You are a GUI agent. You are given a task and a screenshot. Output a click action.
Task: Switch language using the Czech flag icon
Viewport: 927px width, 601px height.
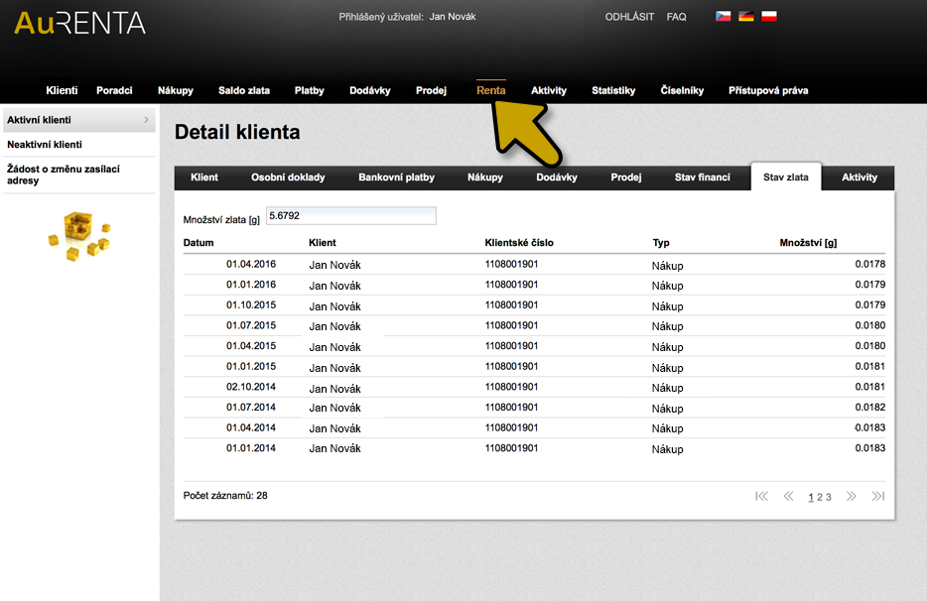click(724, 17)
